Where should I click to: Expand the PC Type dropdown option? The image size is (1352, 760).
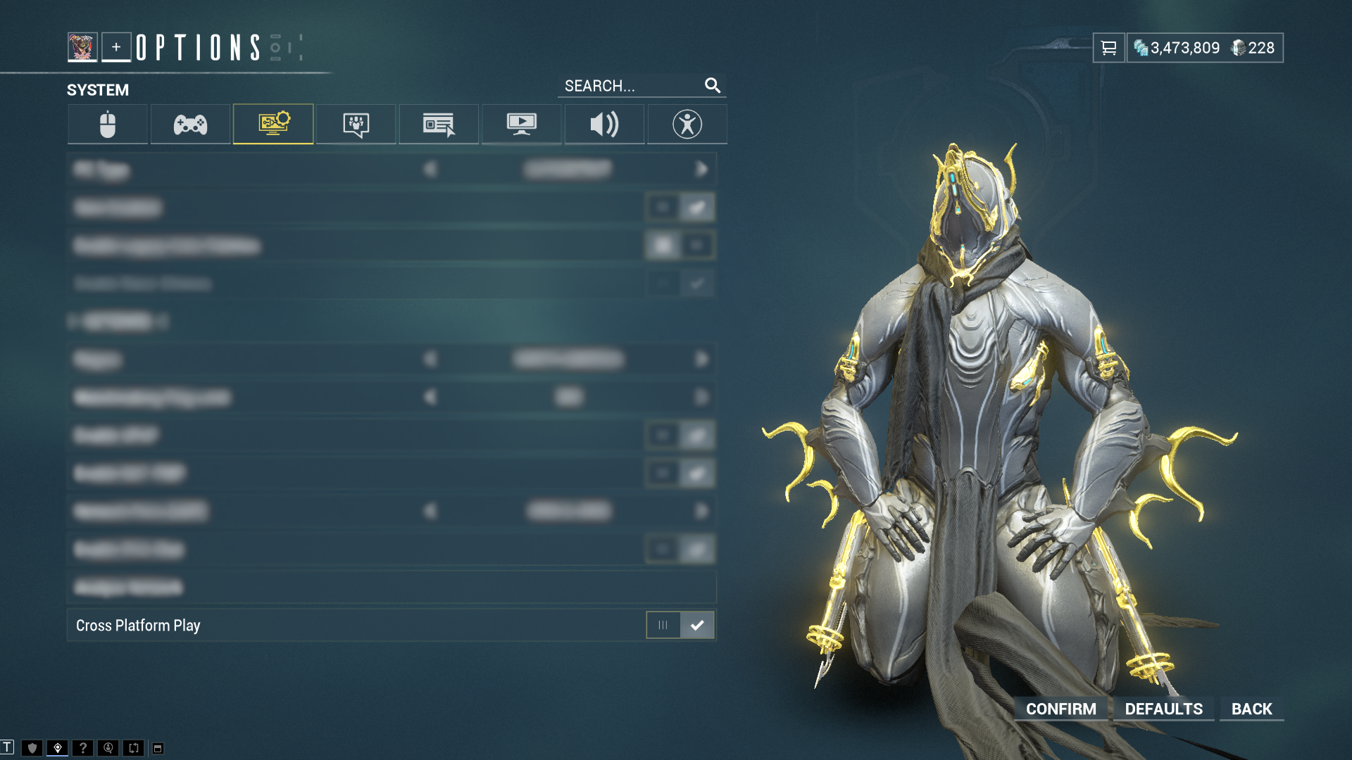pos(702,170)
